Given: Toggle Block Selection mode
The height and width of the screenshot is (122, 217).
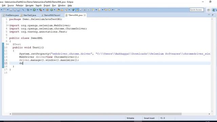Looking at the screenshot, I should (x=84, y=10).
